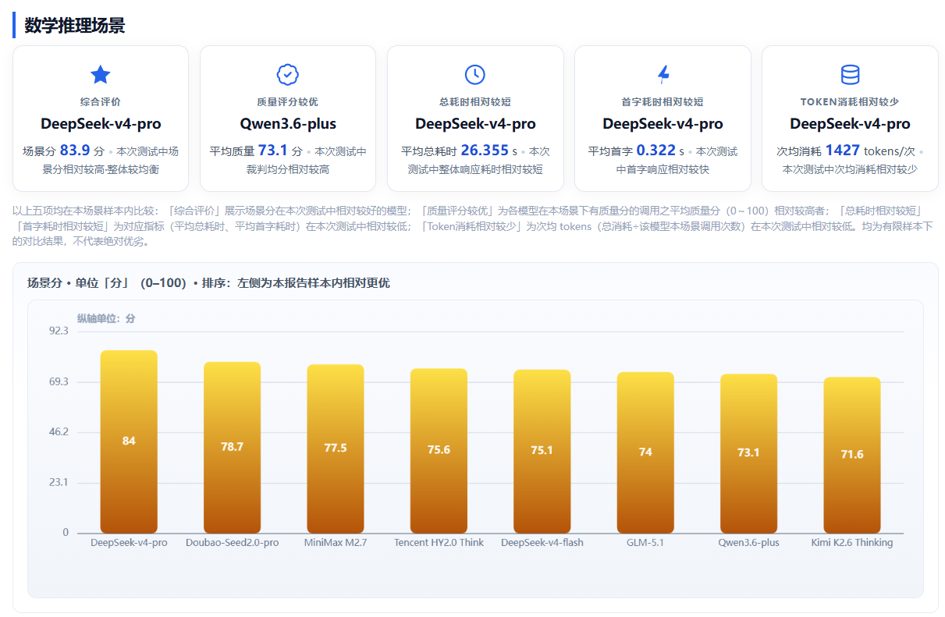
Task: Click the GLM-5.1 bar labeled 74
Action: pyautogui.click(x=645, y=452)
